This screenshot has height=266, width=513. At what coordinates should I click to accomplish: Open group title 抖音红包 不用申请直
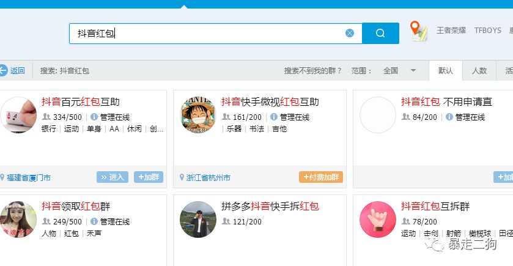point(446,102)
